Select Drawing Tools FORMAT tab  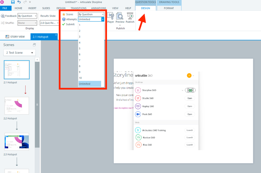(x=169, y=8)
